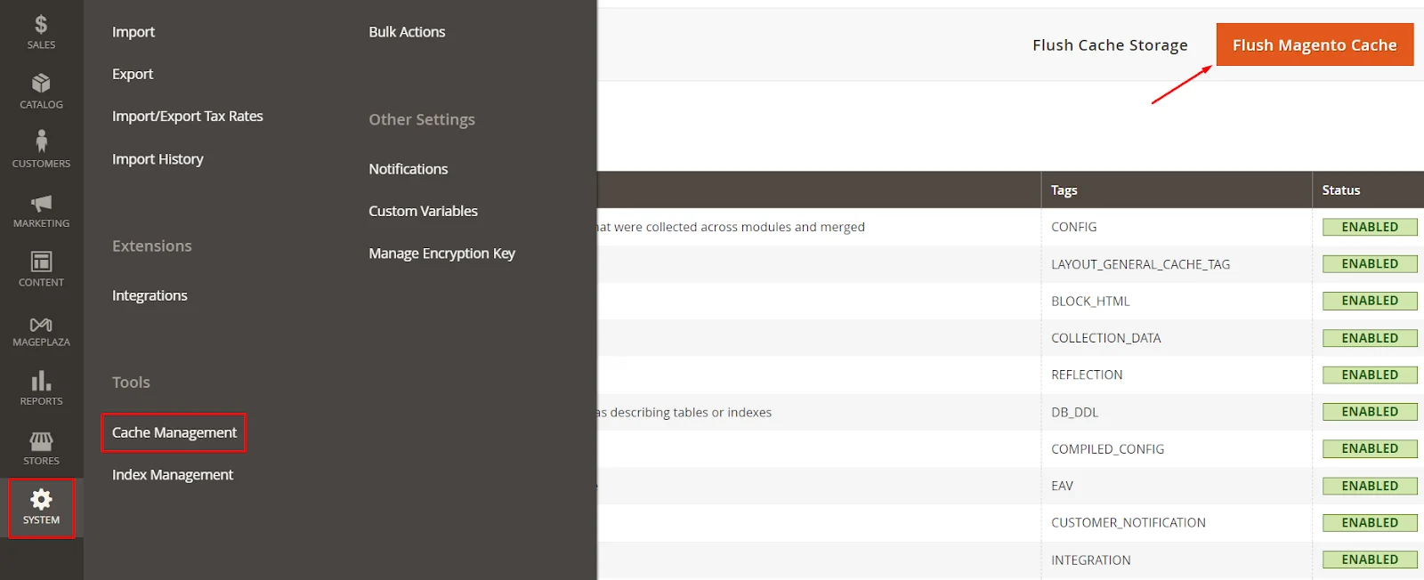This screenshot has width=1424, height=580.
Task: Open the Content layout icon
Action: click(41, 262)
